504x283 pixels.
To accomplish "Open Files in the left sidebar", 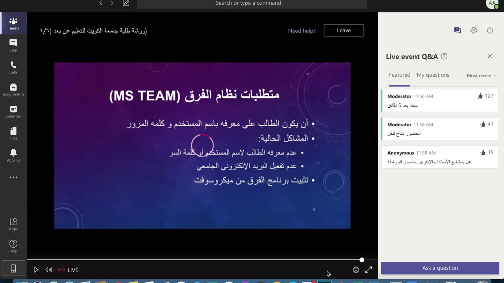I will point(13,134).
